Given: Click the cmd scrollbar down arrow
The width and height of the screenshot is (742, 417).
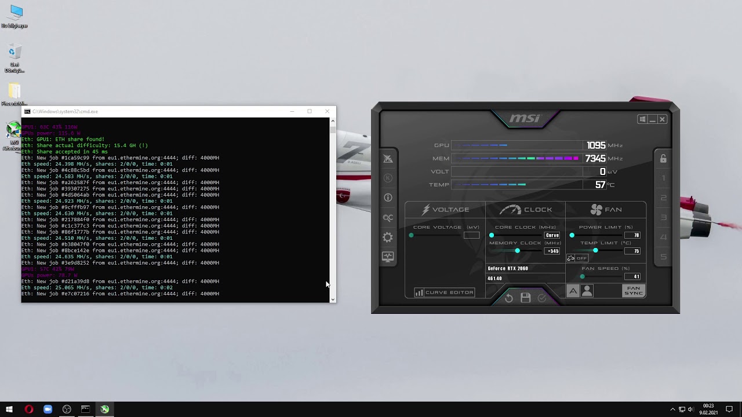Looking at the screenshot, I should (x=332, y=299).
